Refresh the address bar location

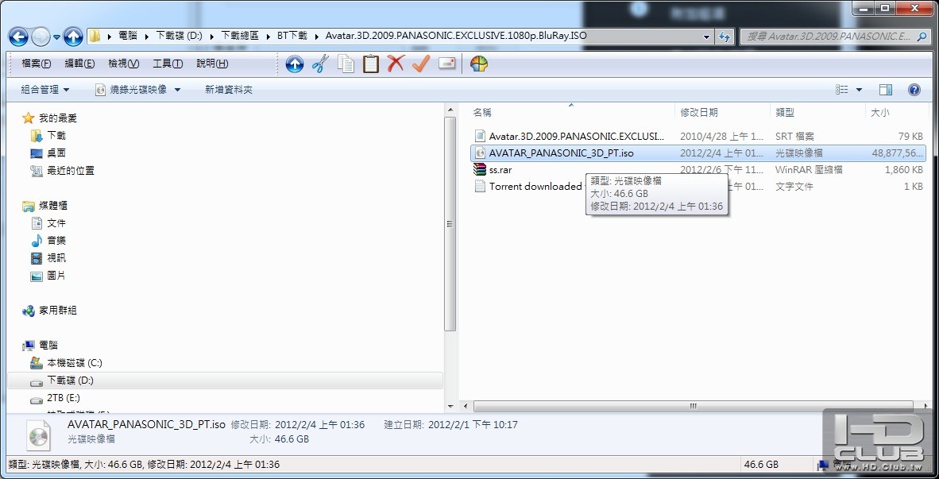click(x=725, y=36)
